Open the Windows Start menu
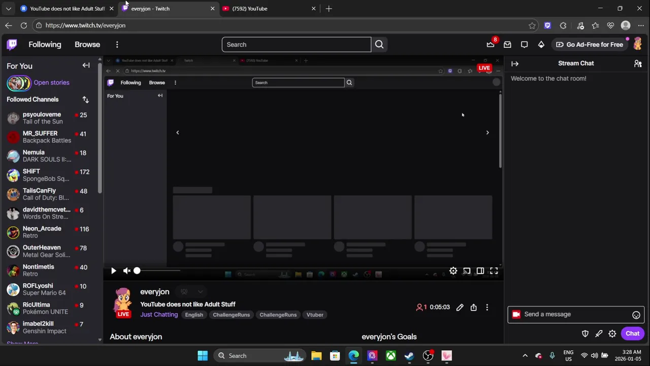Viewport: 650px width, 366px height. 203,356
